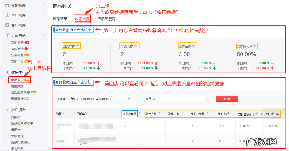Click the 商品ID column header

point(60,114)
